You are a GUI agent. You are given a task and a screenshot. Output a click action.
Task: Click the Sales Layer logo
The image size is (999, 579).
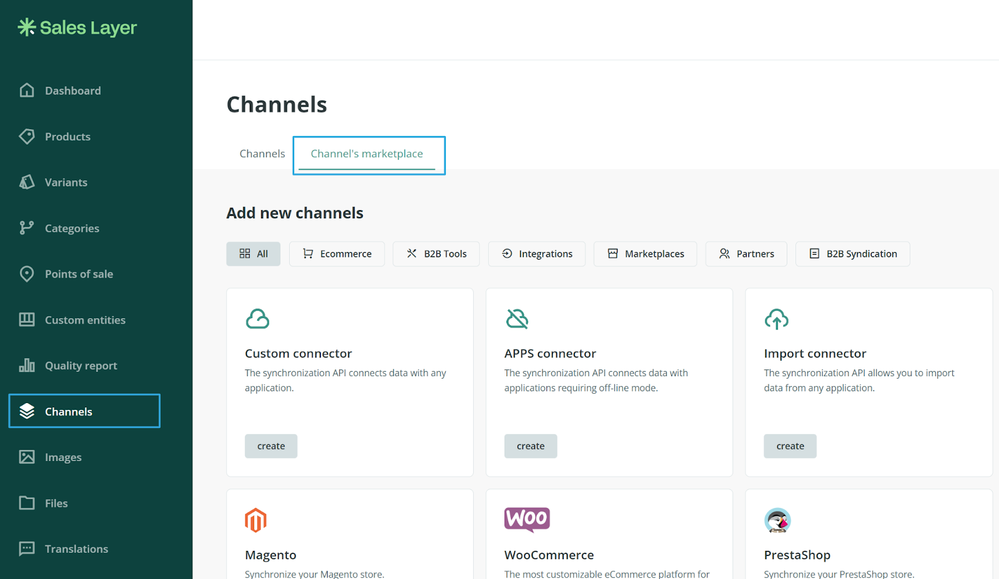(77, 27)
